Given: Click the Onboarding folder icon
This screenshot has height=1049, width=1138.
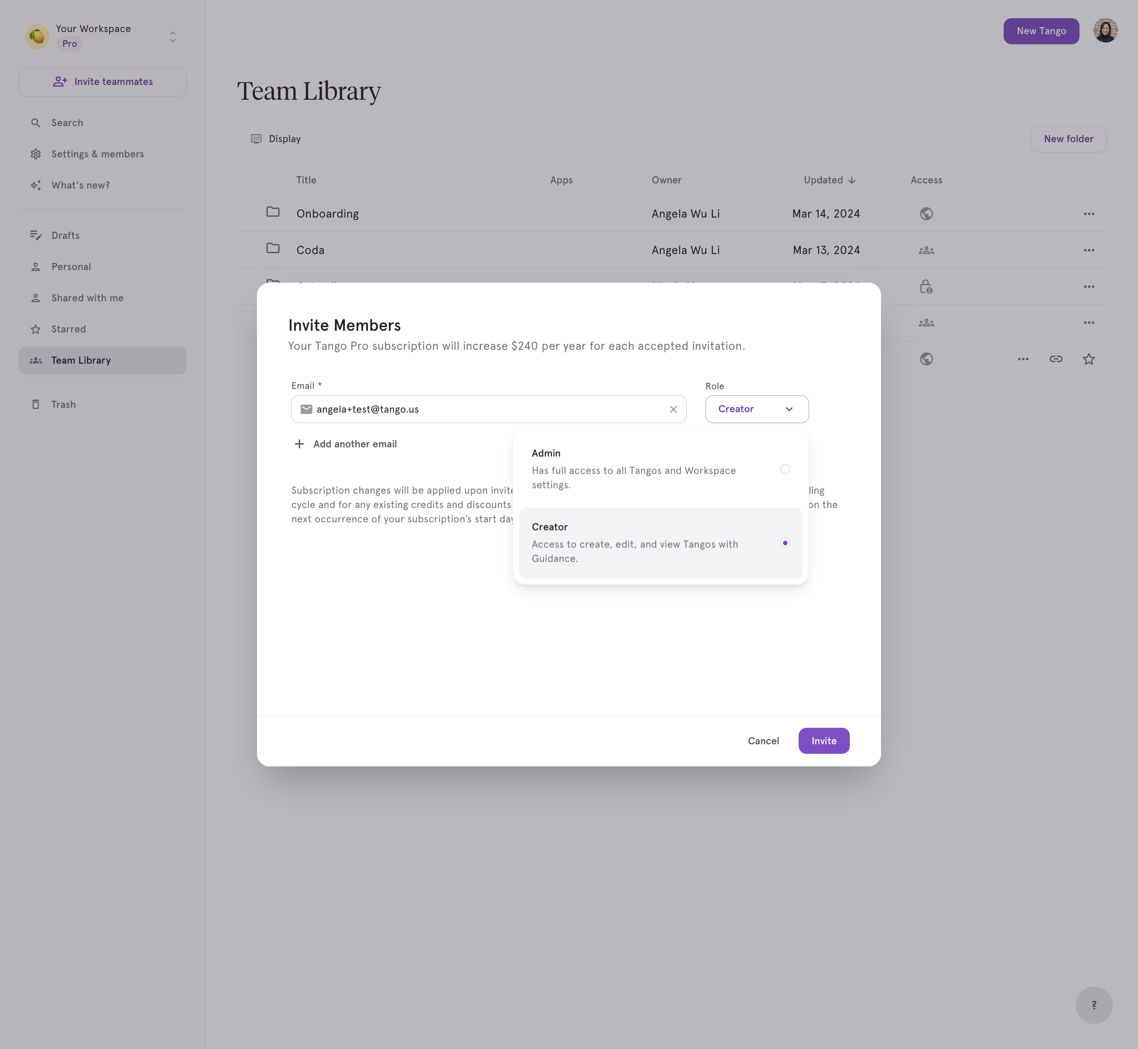Looking at the screenshot, I should coord(273,212).
